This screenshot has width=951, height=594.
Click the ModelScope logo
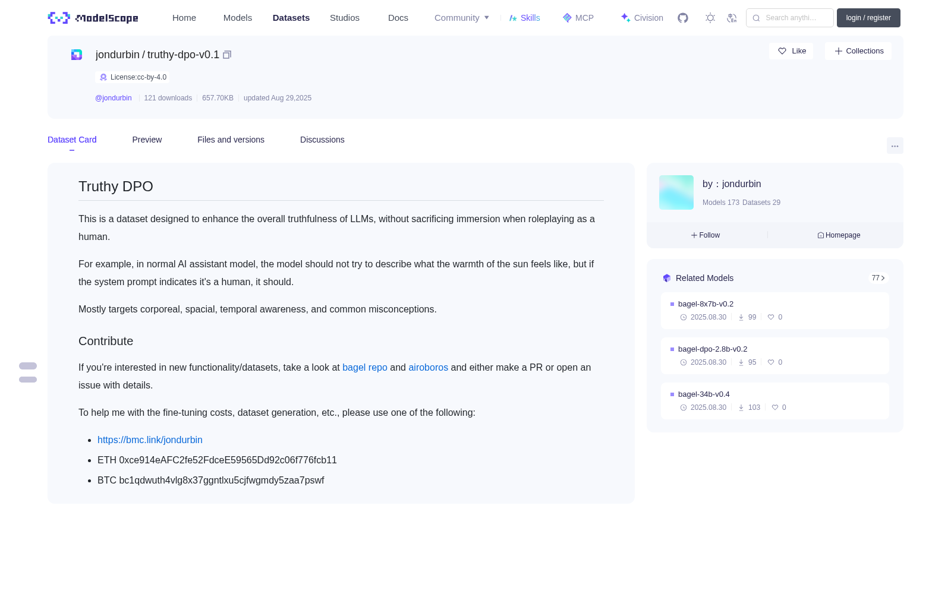pos(93,18)
